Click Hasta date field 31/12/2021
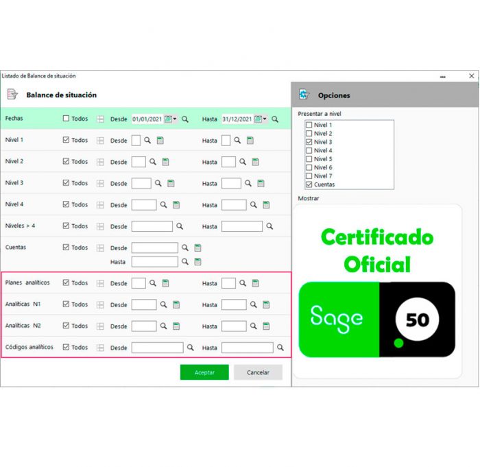 pyautogui.click(x=237, y=119)
